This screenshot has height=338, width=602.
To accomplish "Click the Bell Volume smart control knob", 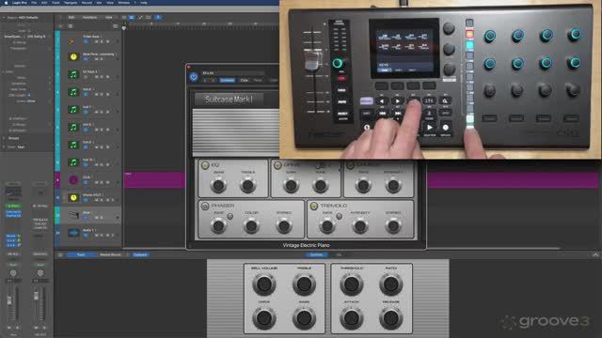I will [264, 284].
